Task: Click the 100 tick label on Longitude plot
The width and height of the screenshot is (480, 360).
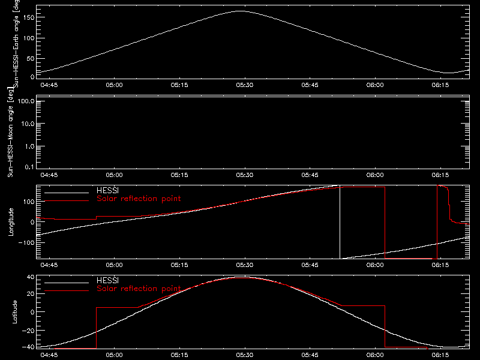Action: 29,202
